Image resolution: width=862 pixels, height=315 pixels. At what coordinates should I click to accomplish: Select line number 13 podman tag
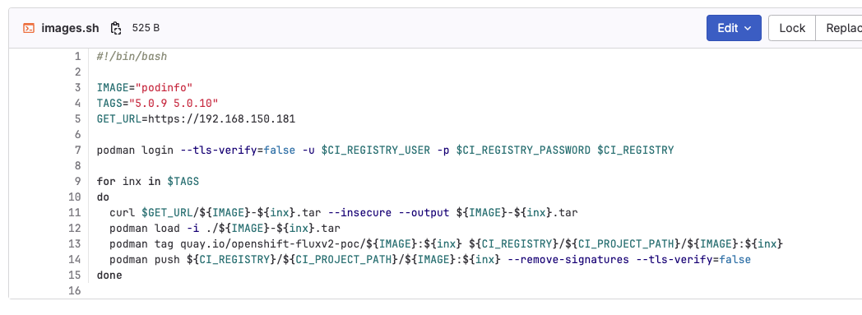pyautogui.click(x=75, y=243)
